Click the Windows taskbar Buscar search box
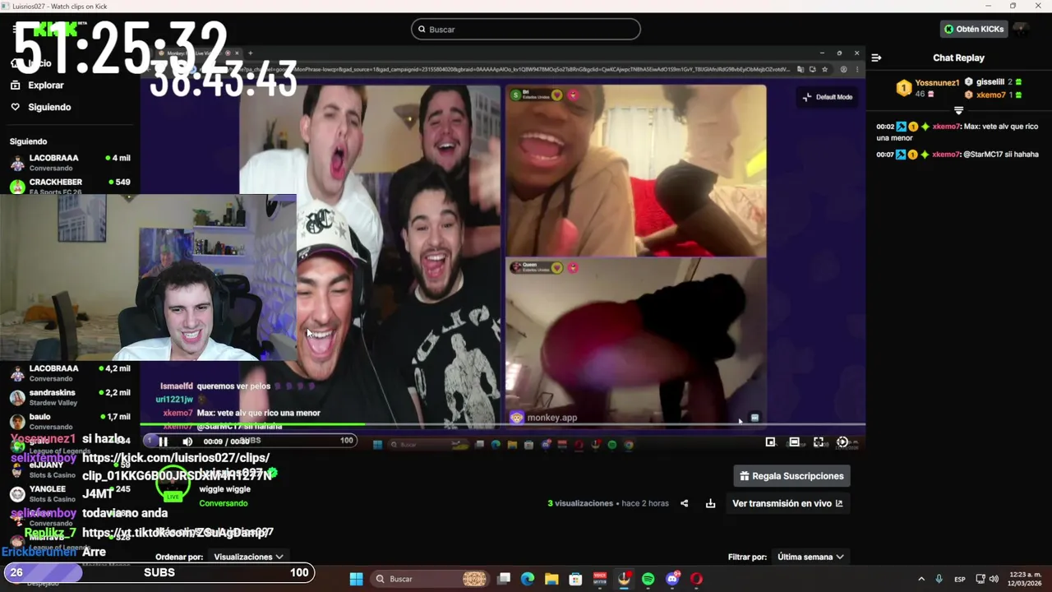This screenshot has height=592, width=1052. tap(430, 579)
